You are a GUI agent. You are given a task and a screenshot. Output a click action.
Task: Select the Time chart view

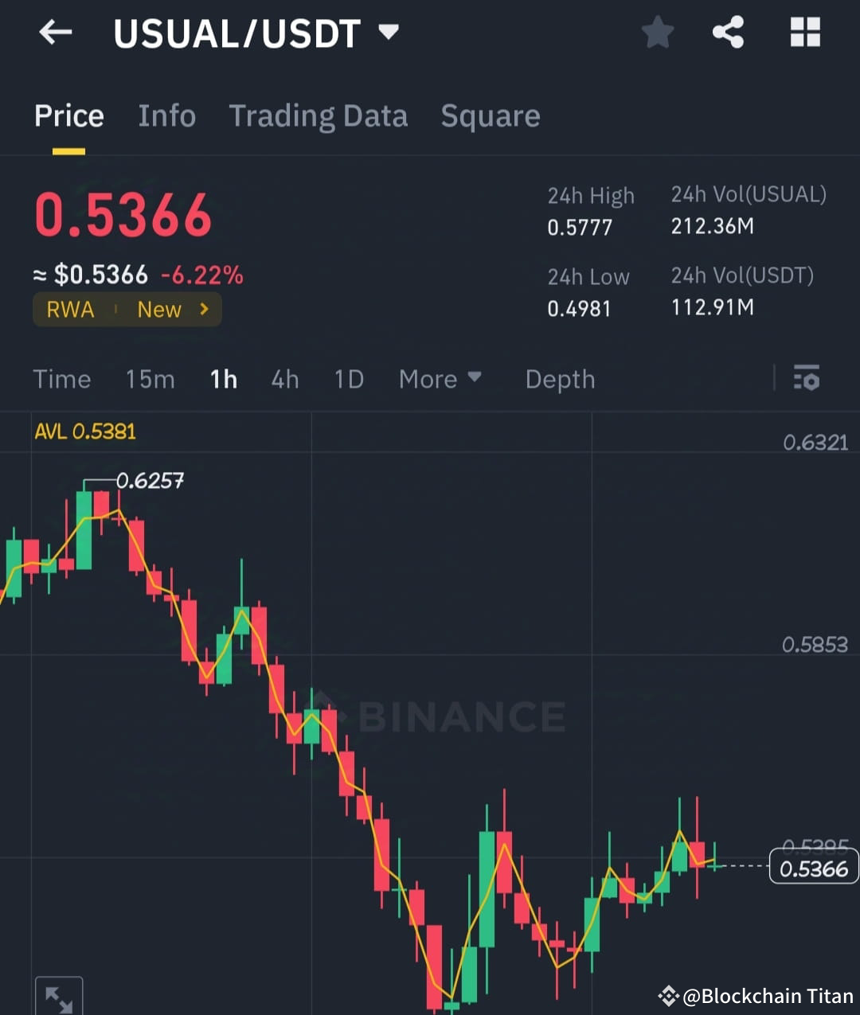click(62, 379)
